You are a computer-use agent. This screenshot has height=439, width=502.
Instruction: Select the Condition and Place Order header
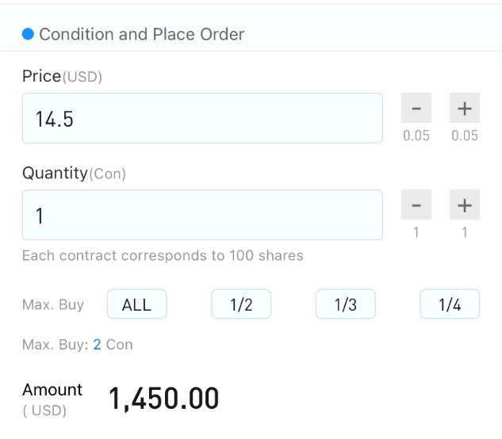141,34
